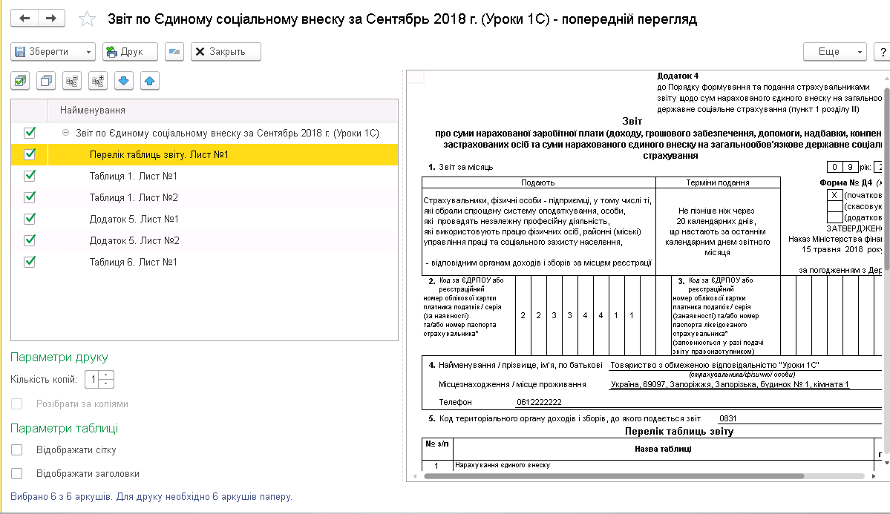Uncheck Таблиця 6. Лист №1 checkbox

(30, 262)
